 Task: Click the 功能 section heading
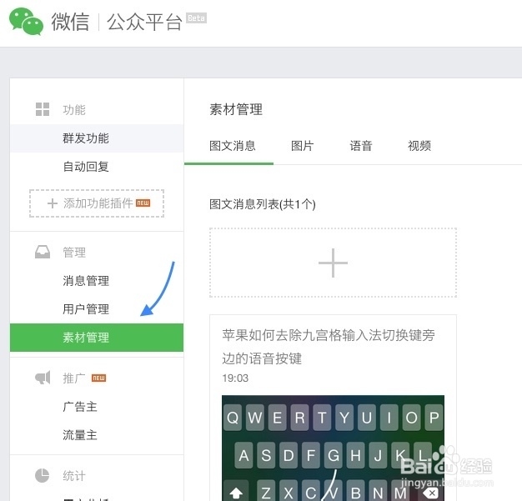click(x=74, y=109)
